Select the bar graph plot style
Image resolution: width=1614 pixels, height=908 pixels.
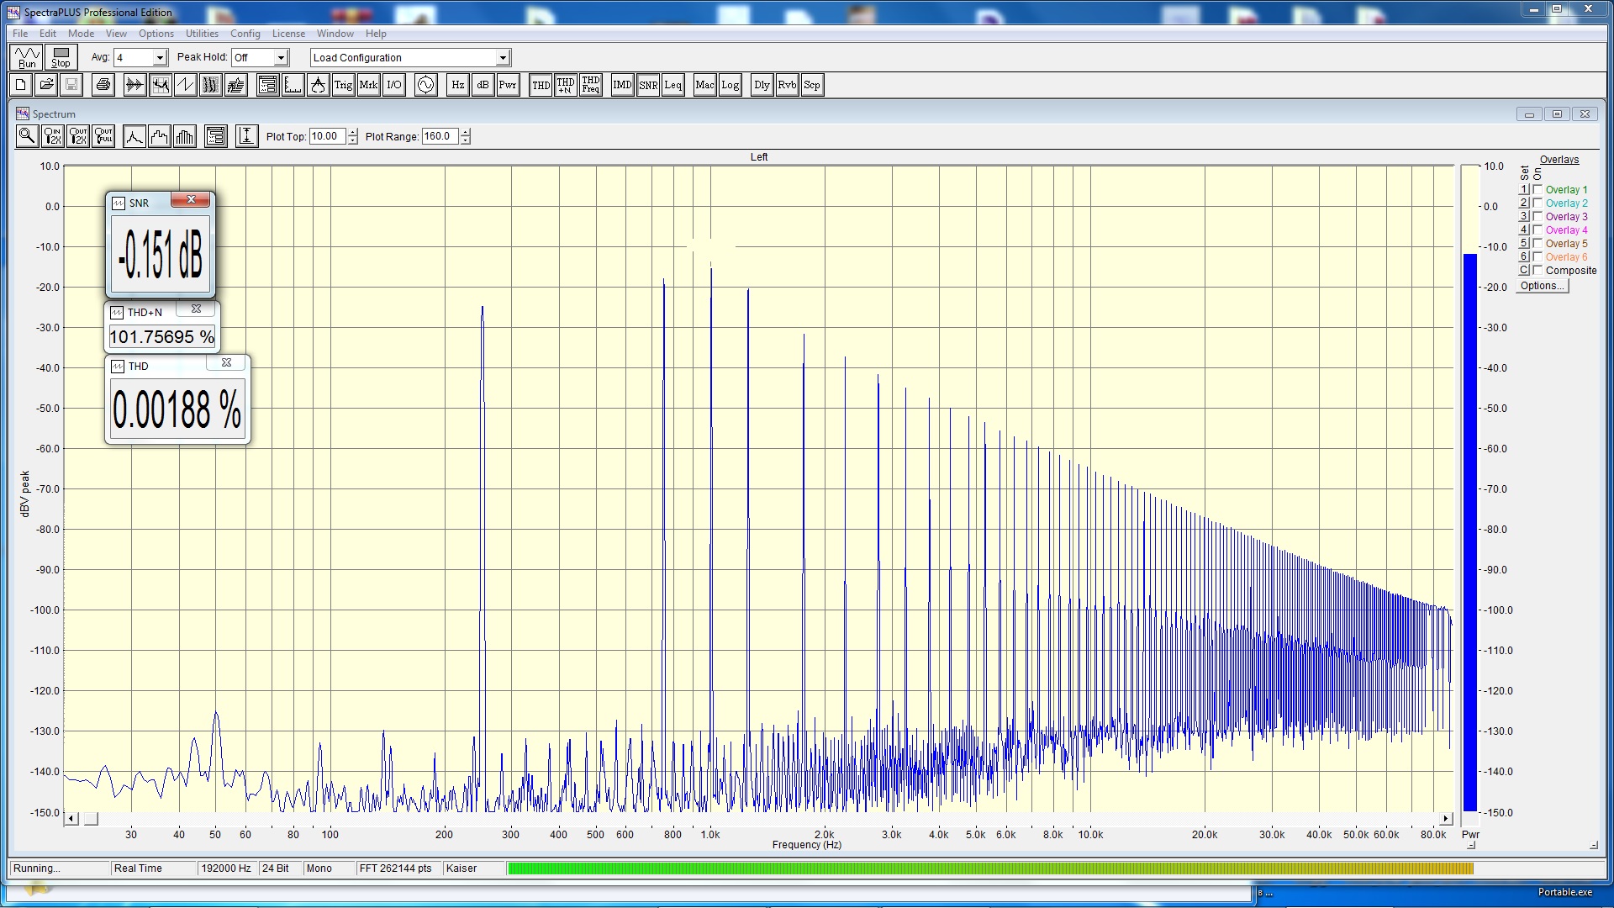[184, 136]
